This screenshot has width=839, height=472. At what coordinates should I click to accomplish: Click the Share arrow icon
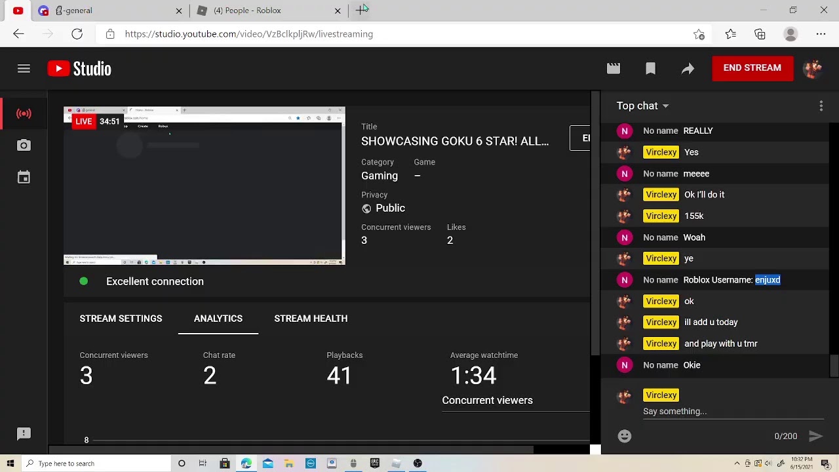click(688, 68)
